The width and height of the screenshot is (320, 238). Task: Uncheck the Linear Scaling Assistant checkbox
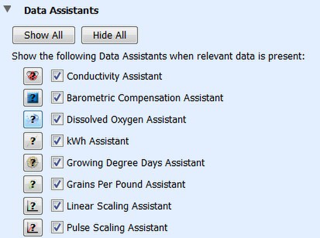(x=57, y=206)
